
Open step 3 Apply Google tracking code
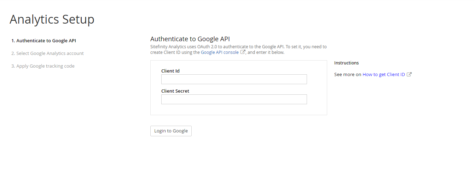point(43,66)
